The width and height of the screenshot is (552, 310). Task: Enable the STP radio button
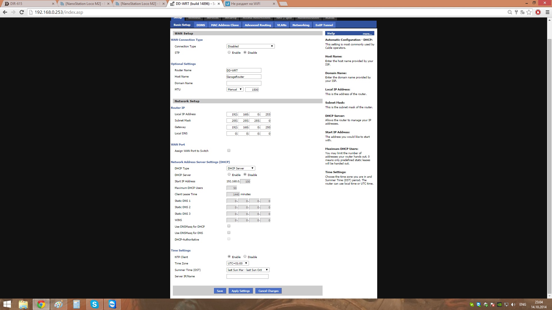point(229,53)
